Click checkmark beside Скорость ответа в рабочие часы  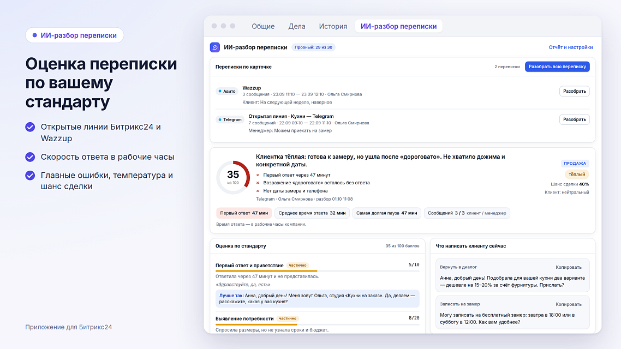click(x=30, y=157)
